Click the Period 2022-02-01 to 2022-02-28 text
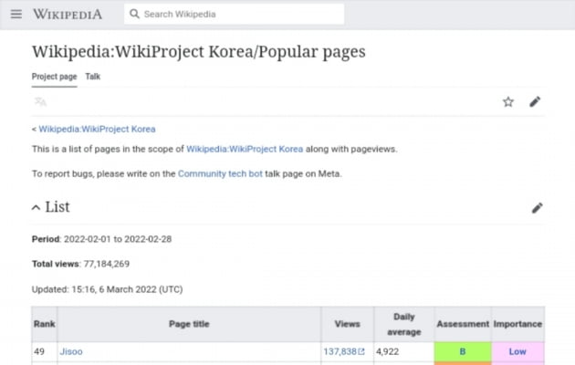The height and width of the screenshot is (365, 575). (101, 239)
